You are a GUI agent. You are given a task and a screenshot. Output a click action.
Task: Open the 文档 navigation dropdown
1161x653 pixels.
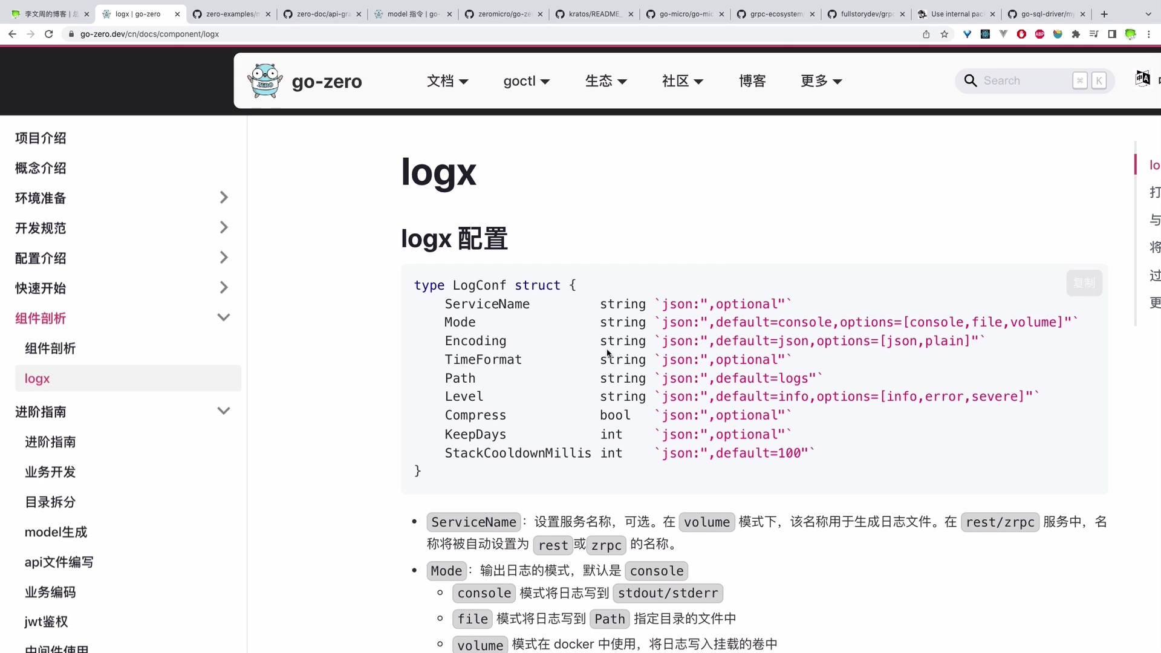point(447,81)
